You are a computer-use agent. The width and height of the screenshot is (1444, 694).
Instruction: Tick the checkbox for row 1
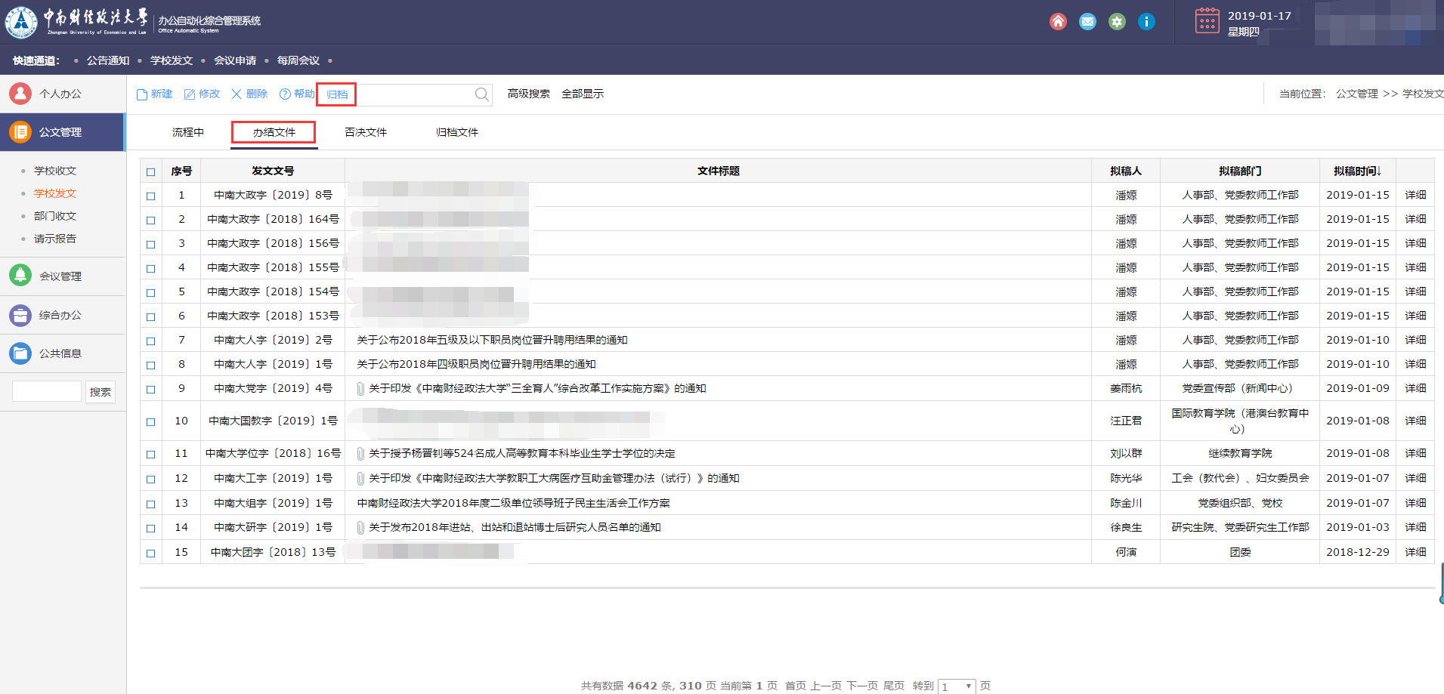pos(150,196)
